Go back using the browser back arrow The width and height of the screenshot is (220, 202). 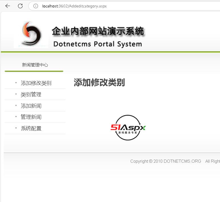pyautogui.click(x=8, y=6)
